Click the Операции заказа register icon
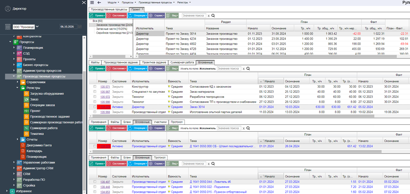Screen dimensions: 410x194 pyautogui.click(x=26, y=105)
